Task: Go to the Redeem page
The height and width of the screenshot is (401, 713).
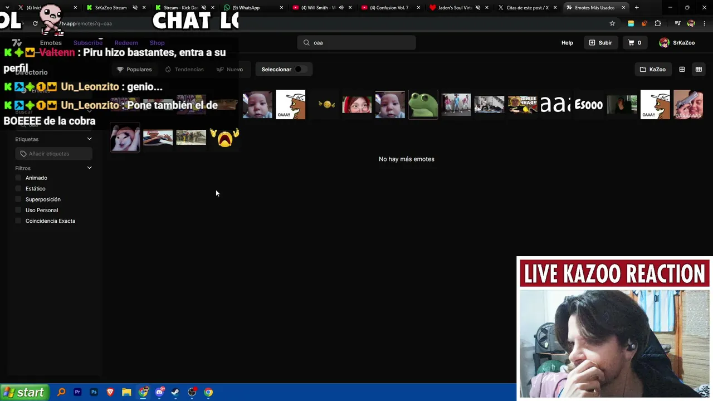Action: (126, 43)
